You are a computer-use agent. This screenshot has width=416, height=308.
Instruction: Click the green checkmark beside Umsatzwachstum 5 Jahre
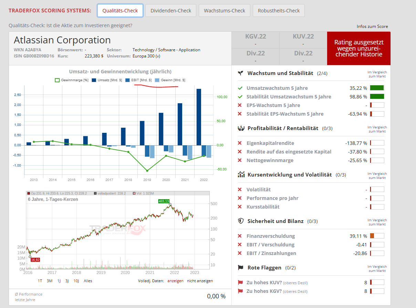click(240, 88)
